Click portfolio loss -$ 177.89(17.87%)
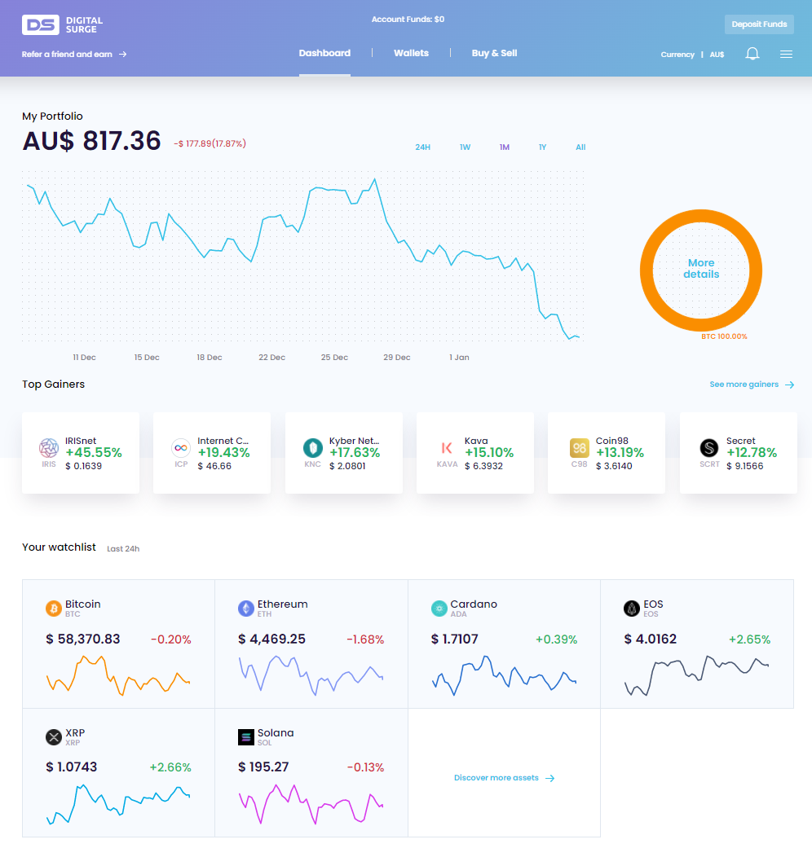The width and height of the screenshot is (812, 857). coord(210,143)
